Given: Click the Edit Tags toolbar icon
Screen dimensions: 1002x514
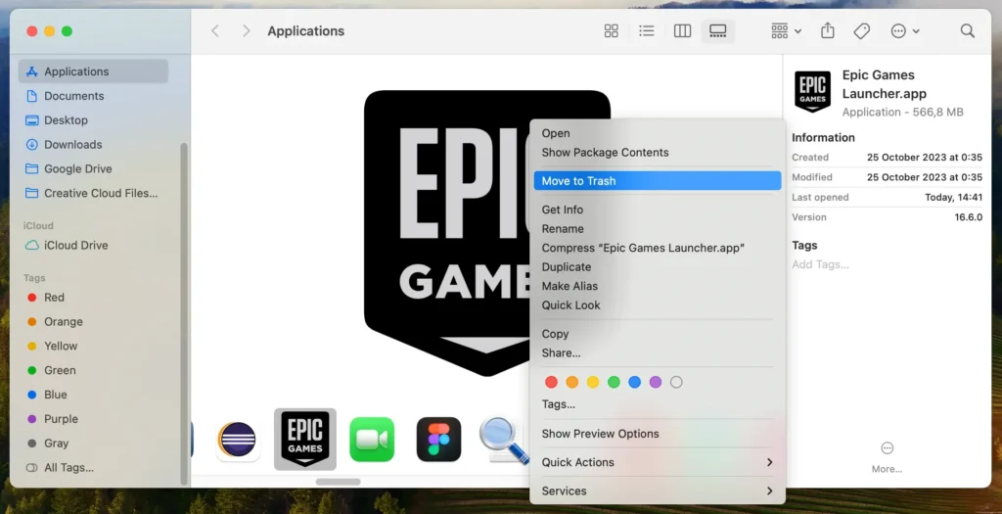Looking at the screenshot, I should click(x=862, y=30).
